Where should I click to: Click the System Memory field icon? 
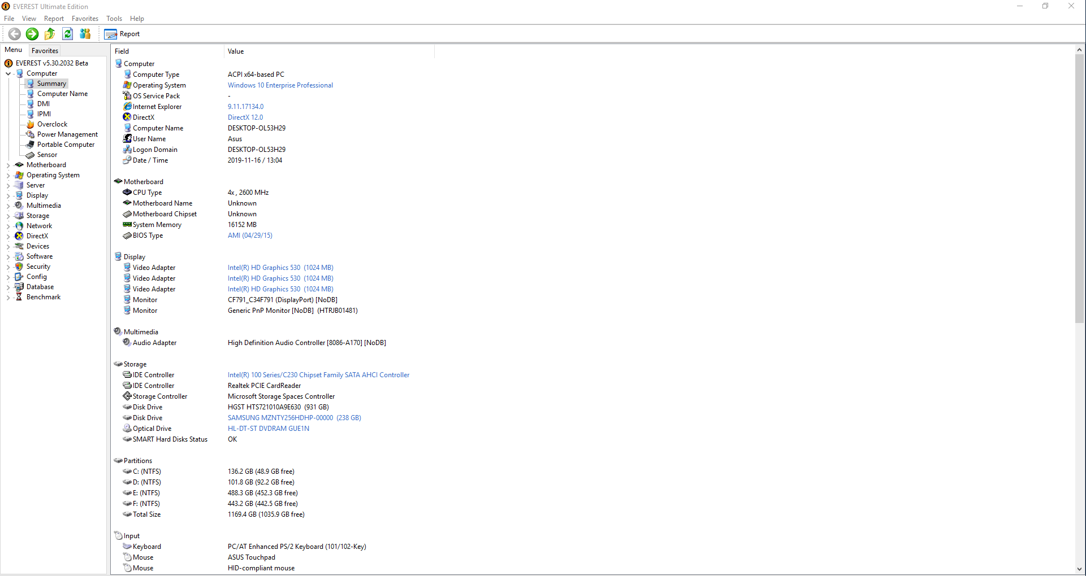click(x=127, y=224)
